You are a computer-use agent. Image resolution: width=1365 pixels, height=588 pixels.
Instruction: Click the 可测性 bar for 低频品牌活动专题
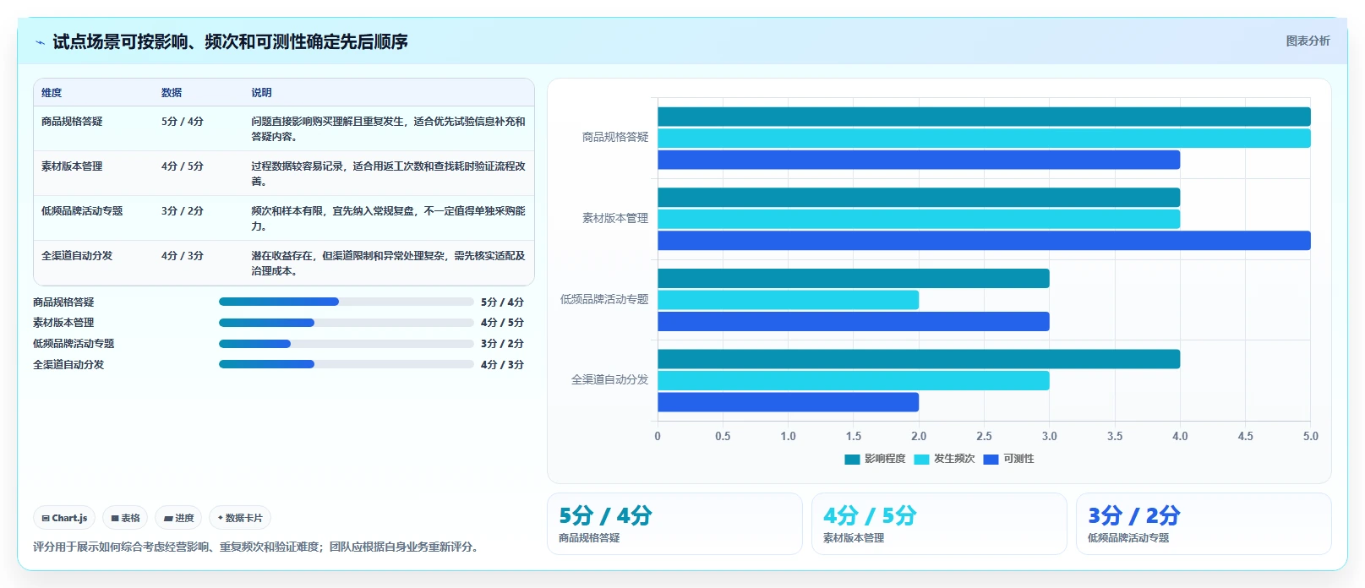(854, 321)
